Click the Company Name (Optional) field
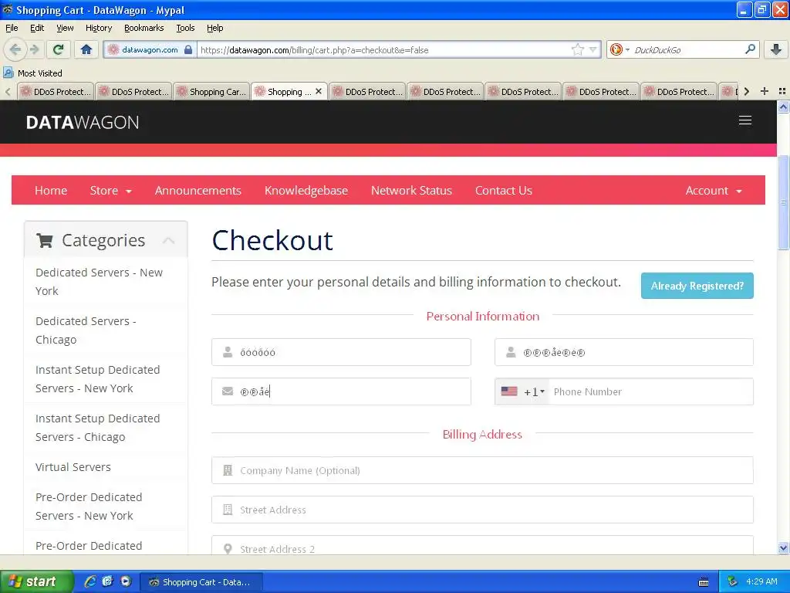This screenshot has width=790, height=593. [x=482, y=470]
